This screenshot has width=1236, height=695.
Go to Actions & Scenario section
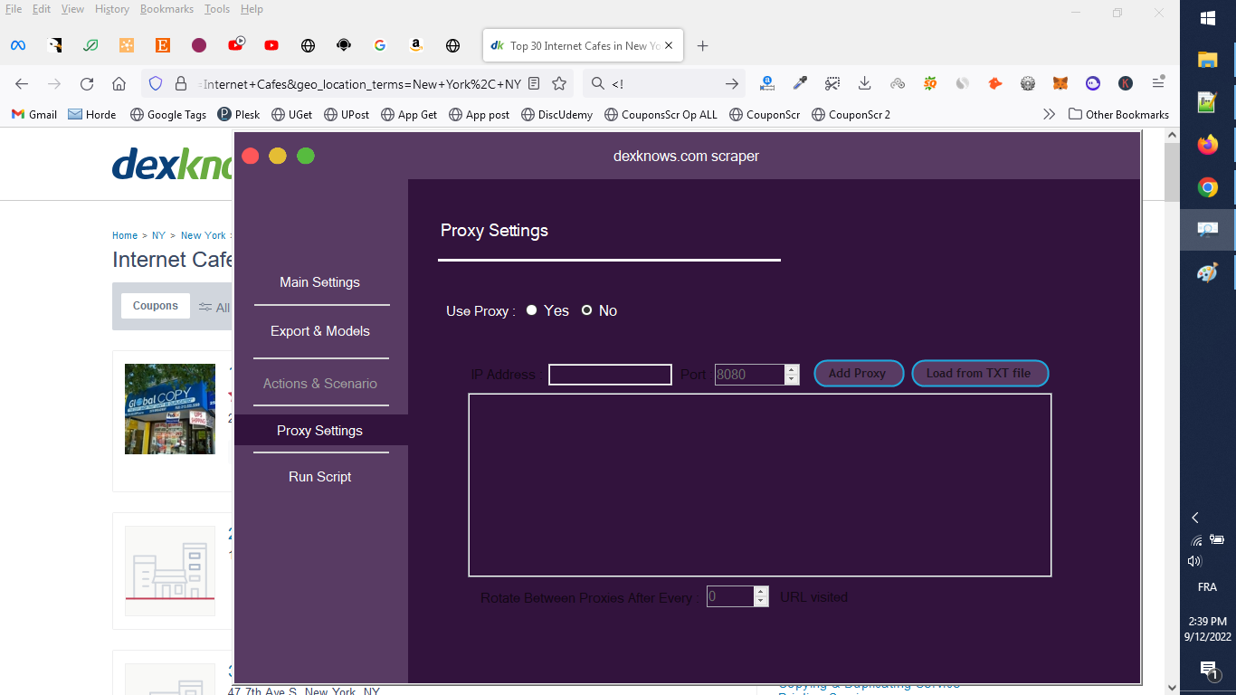pyautogui.click(x=320, y=384)
